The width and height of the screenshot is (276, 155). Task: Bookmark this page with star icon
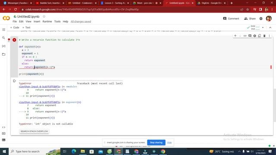pos(248,9)
